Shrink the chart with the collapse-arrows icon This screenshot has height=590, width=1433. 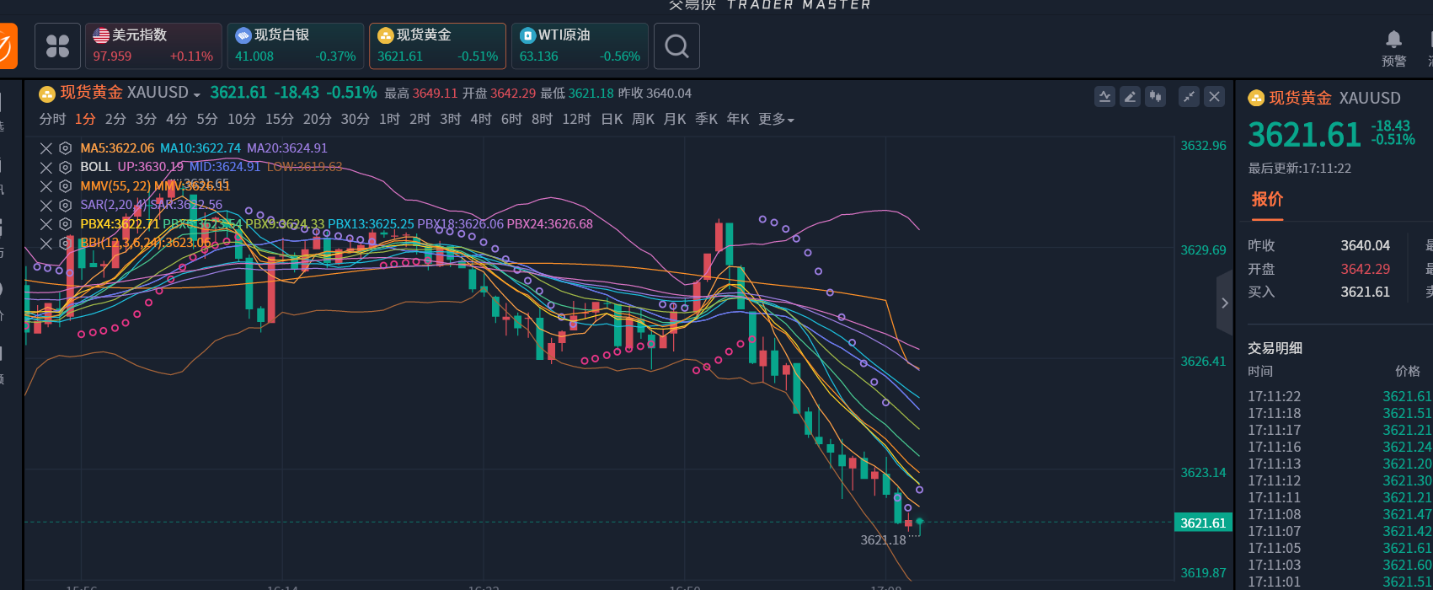tap(1189, 96)
